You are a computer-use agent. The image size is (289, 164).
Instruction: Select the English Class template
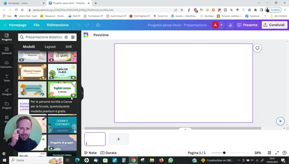(x=62, y=72)
